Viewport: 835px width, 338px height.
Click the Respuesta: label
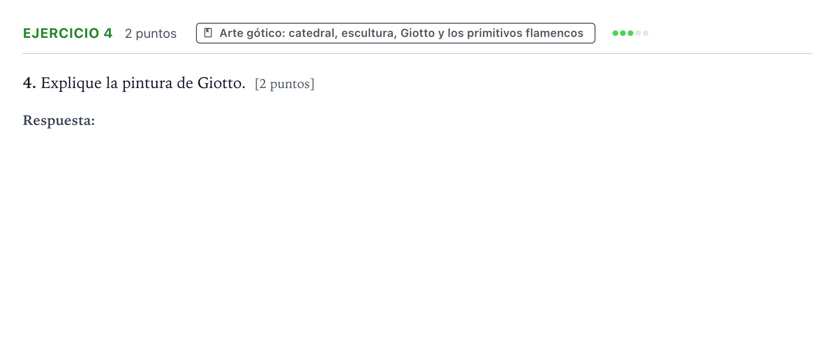59,121
